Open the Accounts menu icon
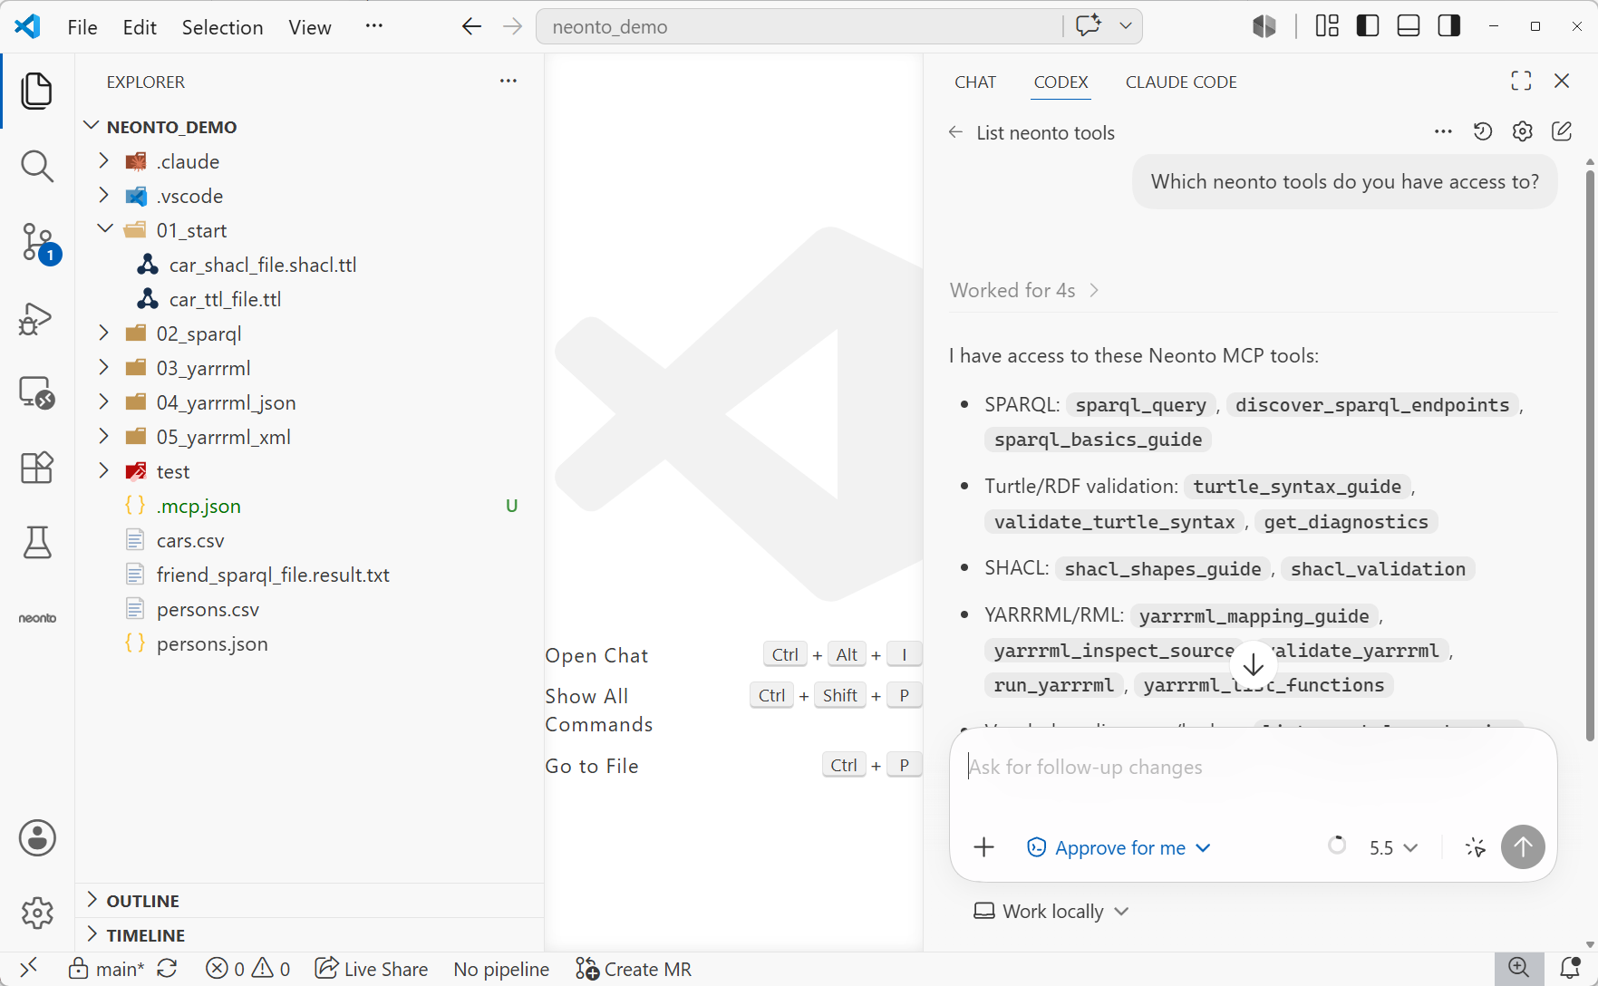 pos(37,837)
